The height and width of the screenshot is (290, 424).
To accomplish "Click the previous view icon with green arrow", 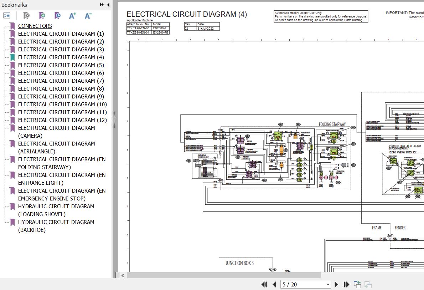I will coord(357,284).
